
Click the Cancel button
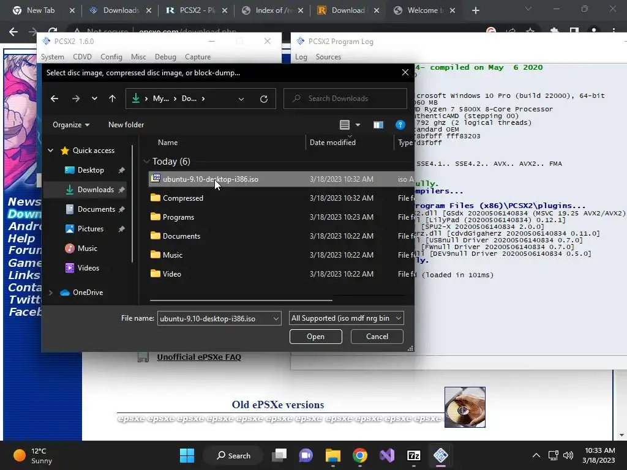pos(377,337)
